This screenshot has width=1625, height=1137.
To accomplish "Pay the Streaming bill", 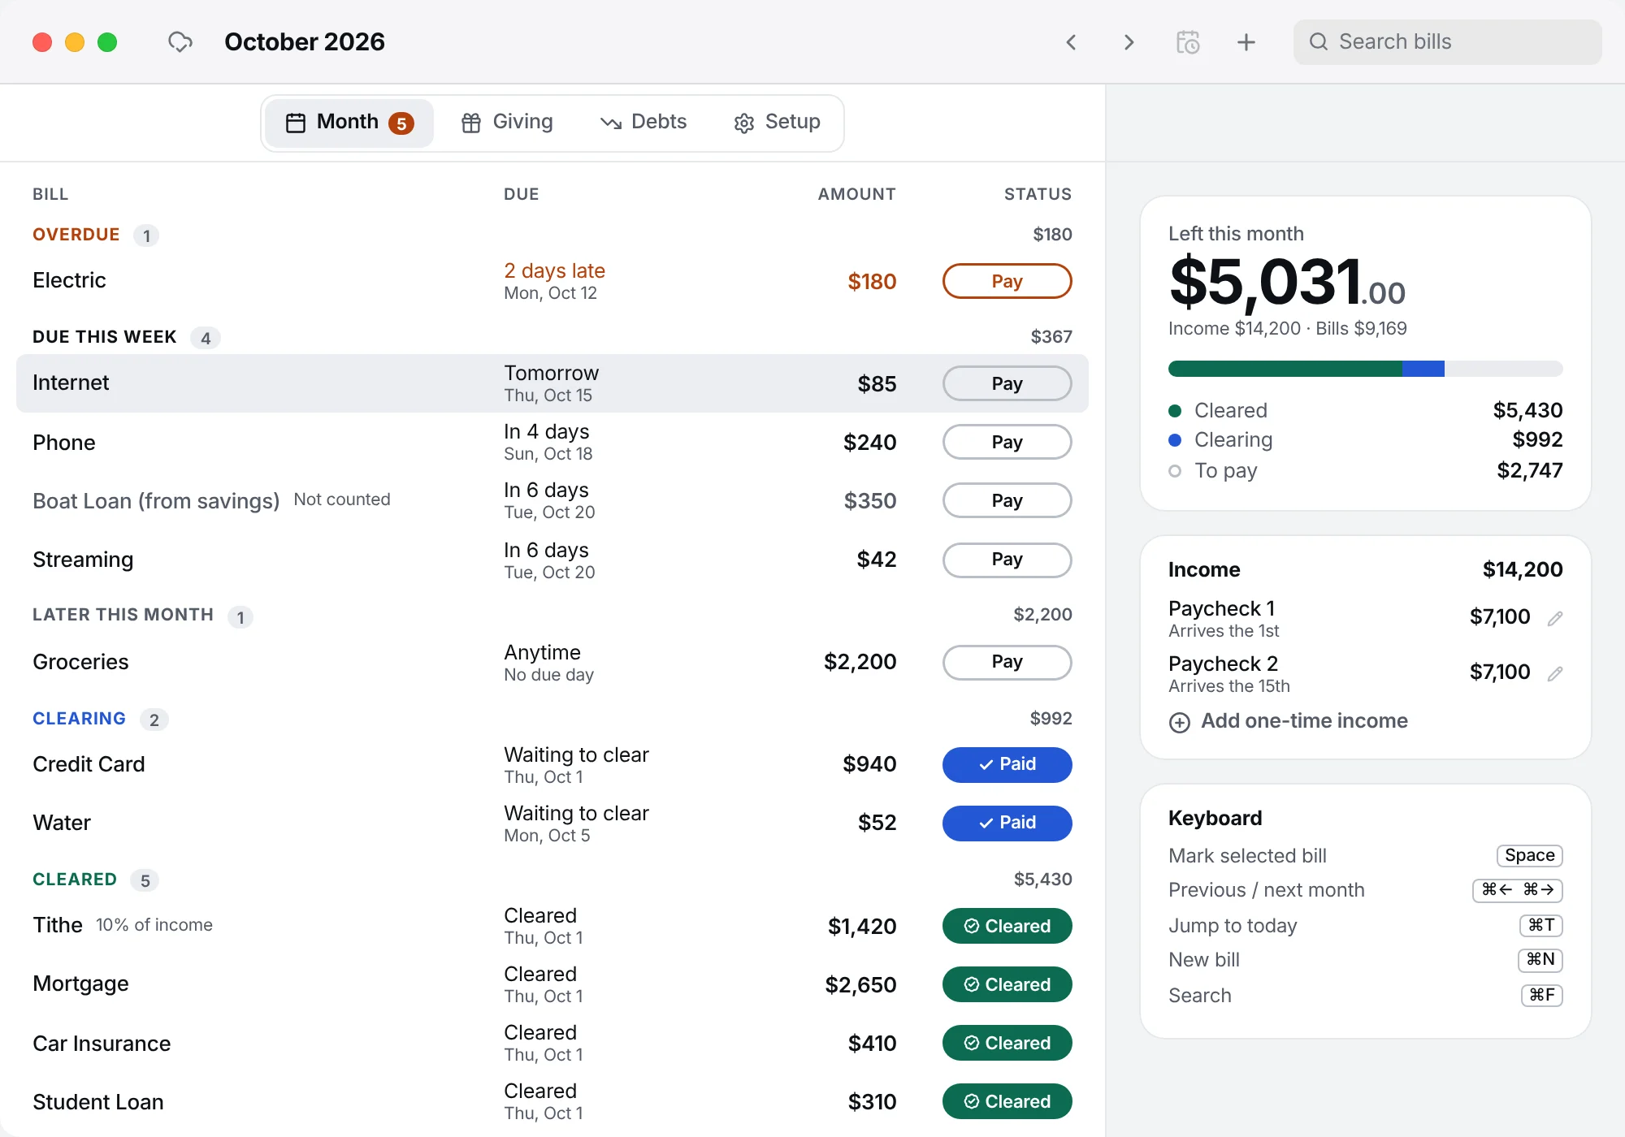I will point(1007,560).
